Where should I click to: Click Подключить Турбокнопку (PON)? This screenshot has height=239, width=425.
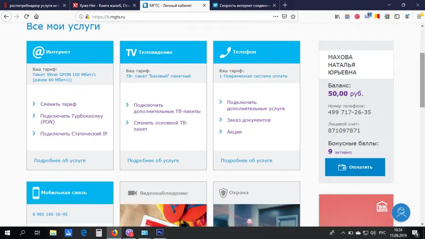(x=72, y=119)
